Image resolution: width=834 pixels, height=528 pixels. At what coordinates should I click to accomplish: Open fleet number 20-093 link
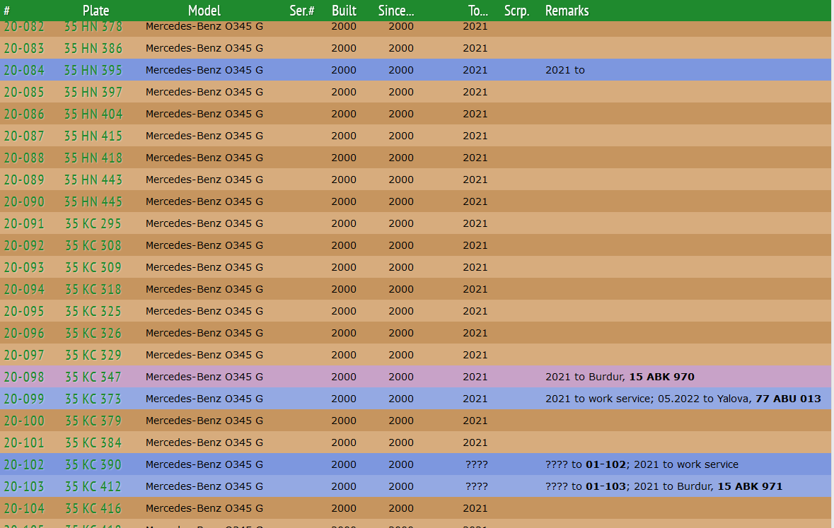point(24,267)
